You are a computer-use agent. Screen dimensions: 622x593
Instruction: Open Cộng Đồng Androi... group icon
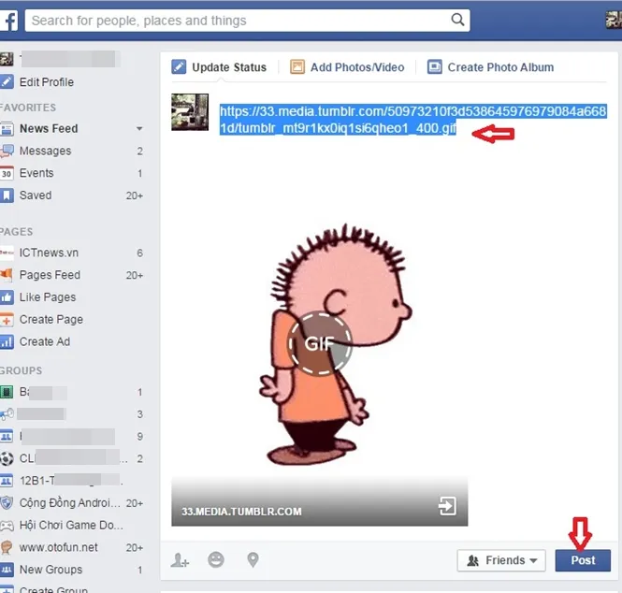click(7, 503)
